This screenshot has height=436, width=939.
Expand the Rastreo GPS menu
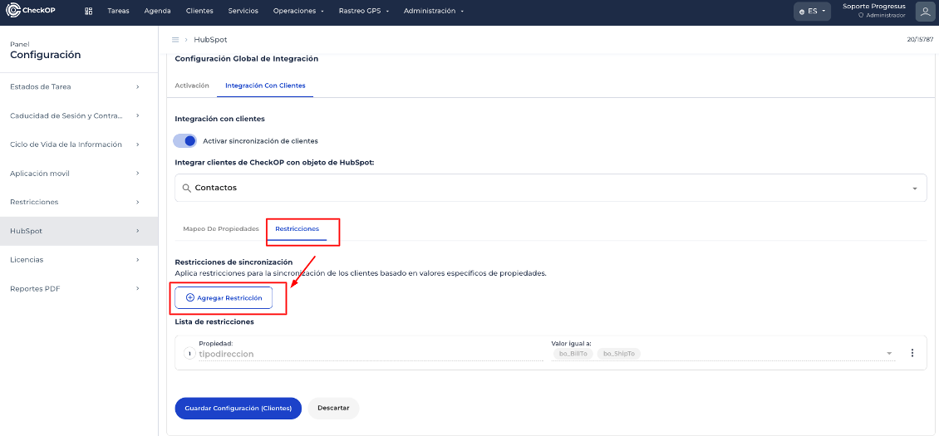(x=363, y=11)
